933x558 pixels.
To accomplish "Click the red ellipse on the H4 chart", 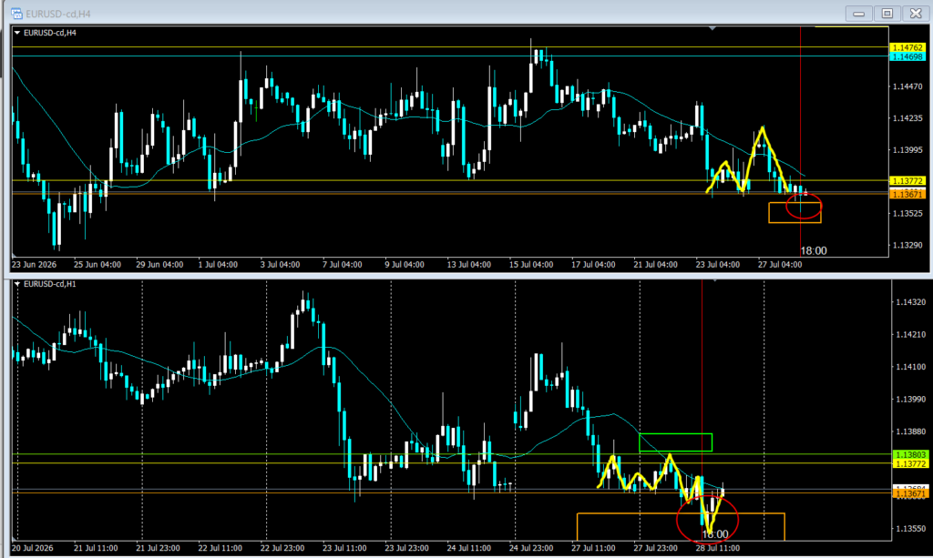I will point(804,207).
